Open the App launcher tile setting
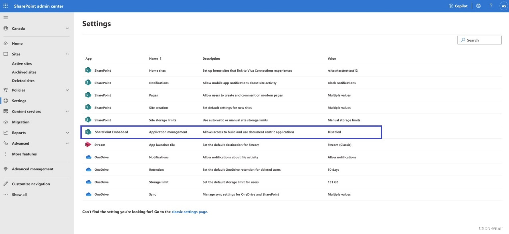 click(x=162, y=145)
